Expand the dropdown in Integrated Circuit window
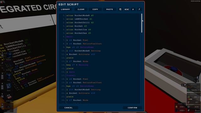 click(50, 20)
